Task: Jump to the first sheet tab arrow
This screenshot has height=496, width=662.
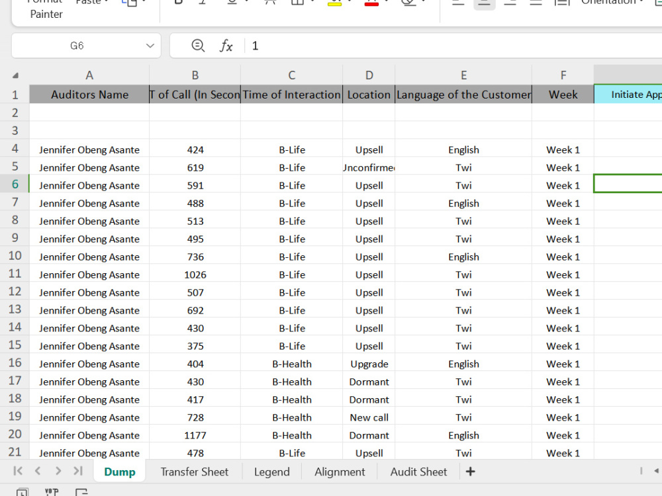Action: click(18, 471)
